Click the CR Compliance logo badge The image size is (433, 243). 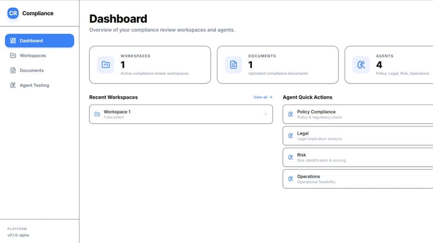pos(13,13)
